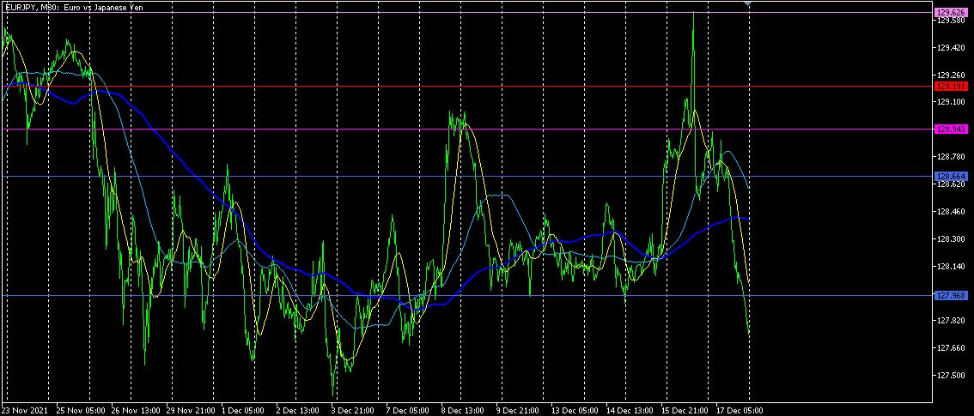Select the blue 128.664 price level label
The image size is (974, 416).
point(951,177)
